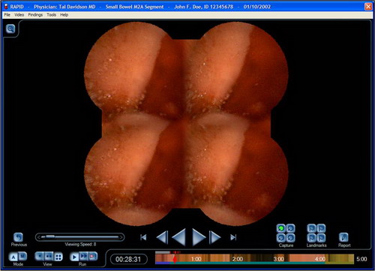This screenshot has width=375, height=271.
Task: Switch Mode to A (automatic)
Action: tap(13, 257)
